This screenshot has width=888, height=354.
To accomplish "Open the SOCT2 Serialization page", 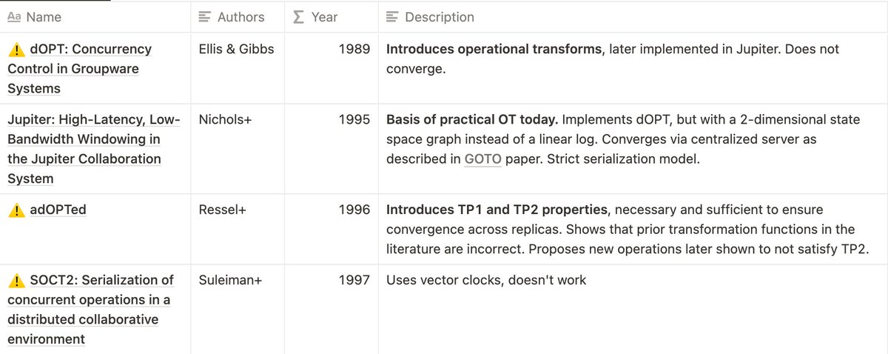I will (x=90, y=310).
